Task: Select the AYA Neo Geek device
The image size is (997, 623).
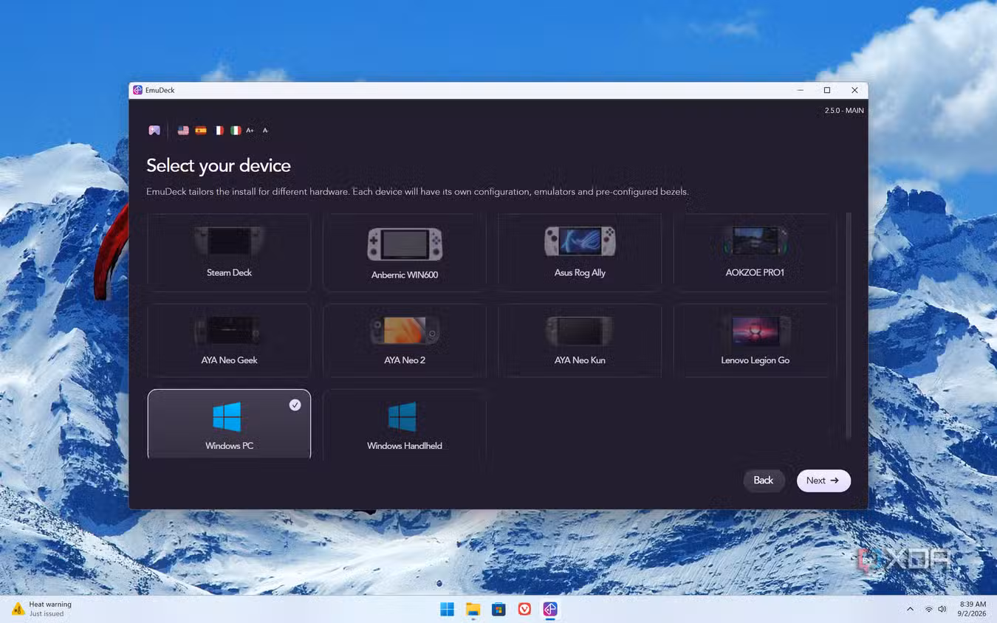Action: coord(229,341)
